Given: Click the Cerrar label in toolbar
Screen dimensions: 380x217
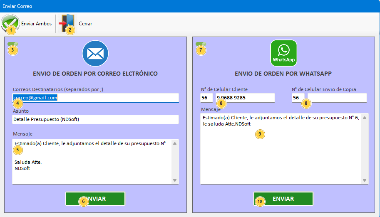Looking at the screenshot, I should tap(85, 24).
